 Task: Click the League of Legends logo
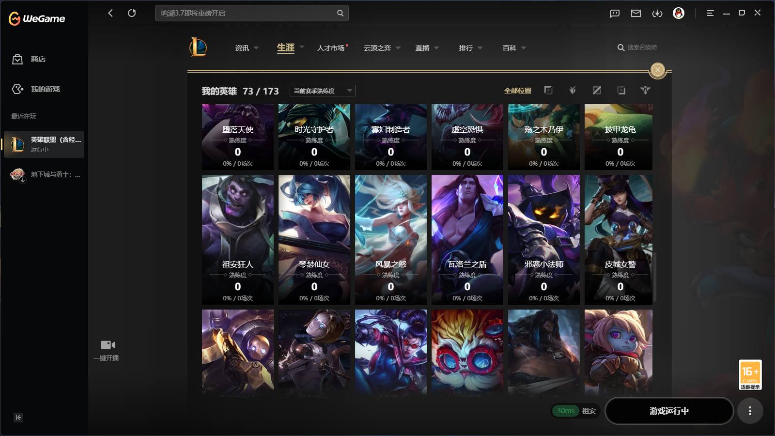click(x=198, y=47)
